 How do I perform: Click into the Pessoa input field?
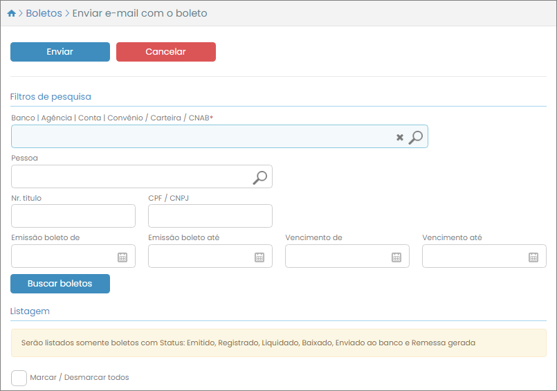coord(131,177)
